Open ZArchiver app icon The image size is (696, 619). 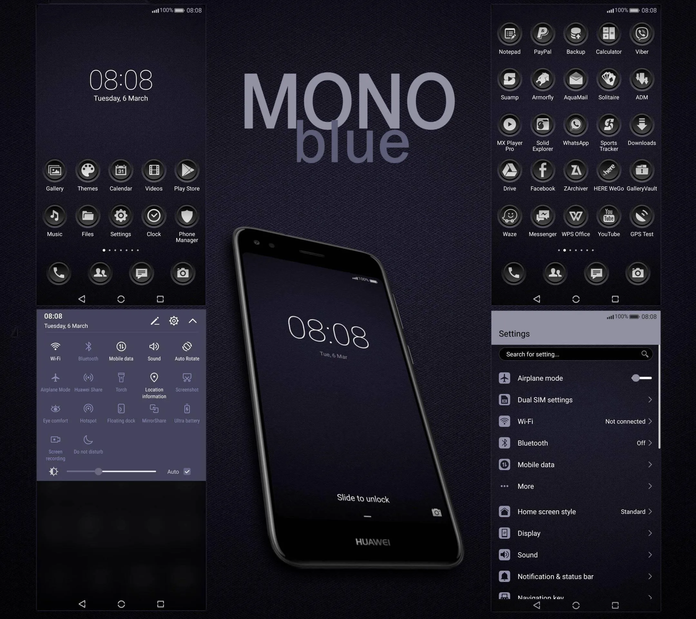[575, 174]
